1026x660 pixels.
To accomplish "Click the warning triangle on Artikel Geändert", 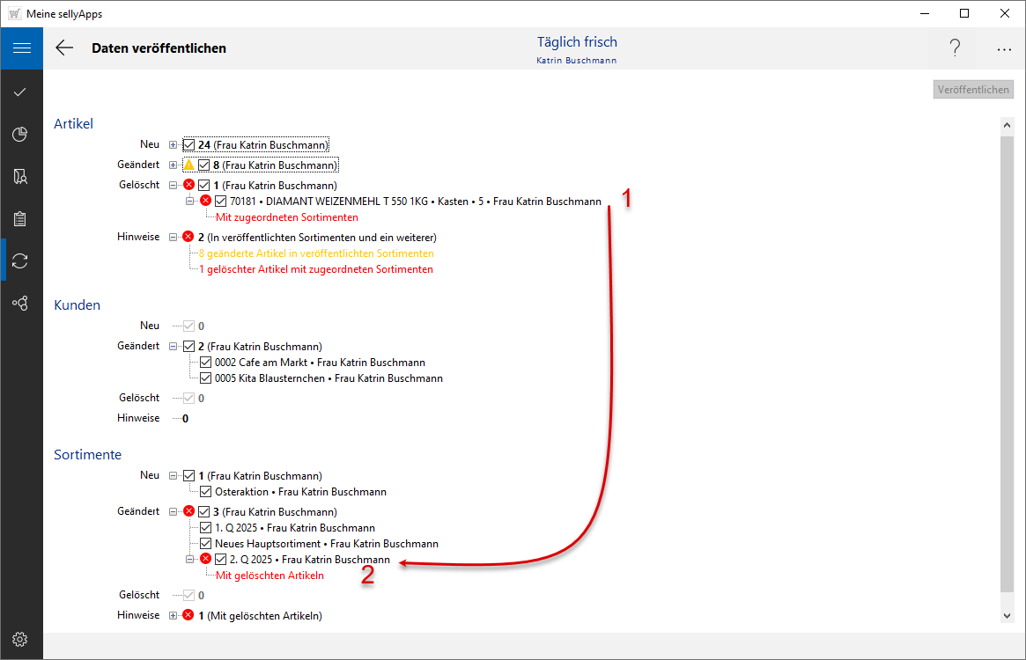I will [189, 165].
